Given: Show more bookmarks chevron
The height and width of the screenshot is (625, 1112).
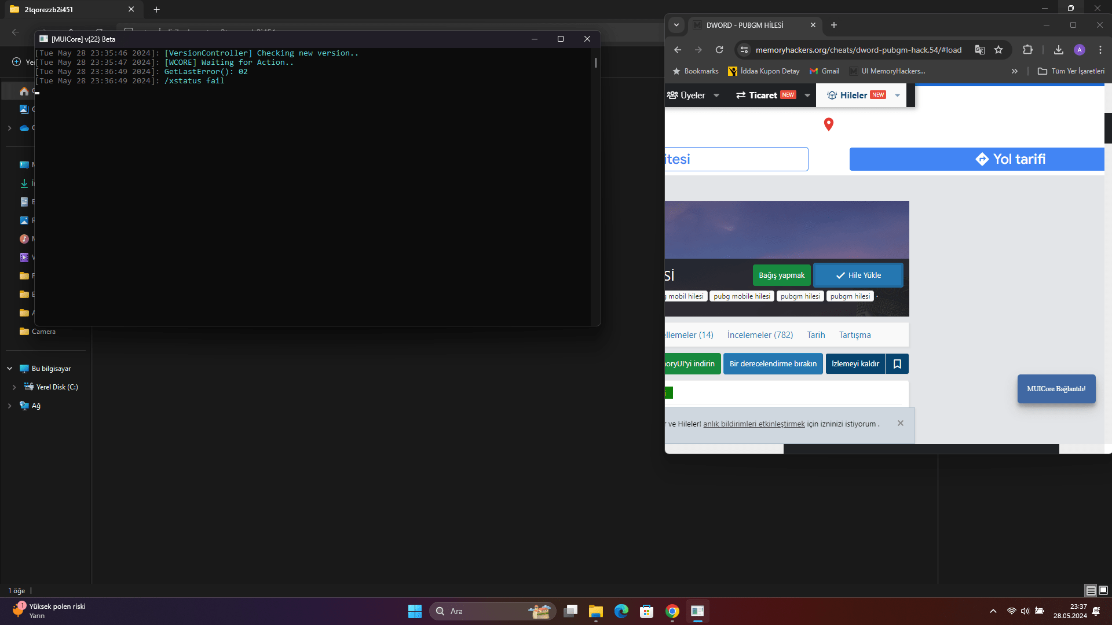Looking at the screenshot, I should tap(1015, 71).
